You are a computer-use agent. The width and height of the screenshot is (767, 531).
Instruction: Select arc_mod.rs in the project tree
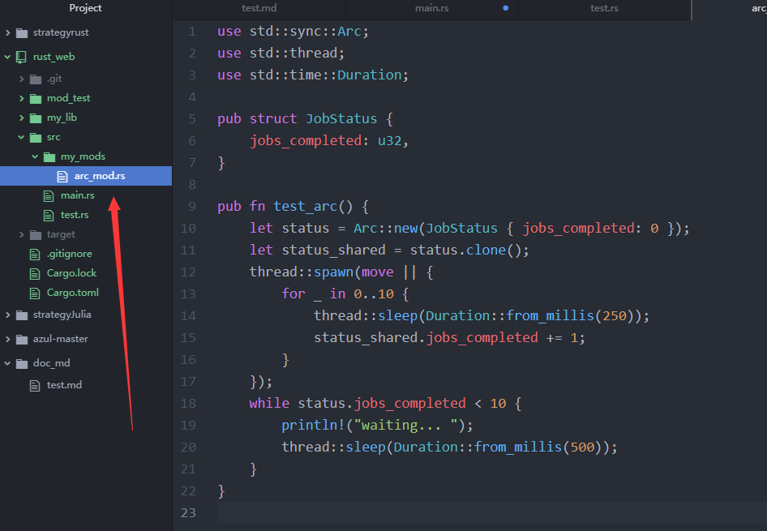pos(101,175)
